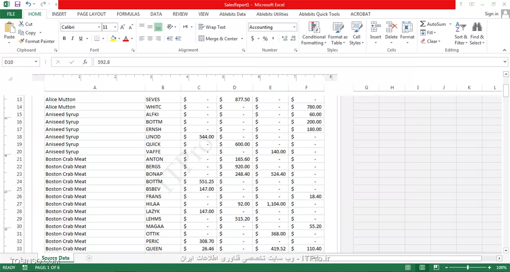Expand Merge & Center dropdown arrow
Screen dimensions: 510x272
pyautogui.click(x=242, y=39)
